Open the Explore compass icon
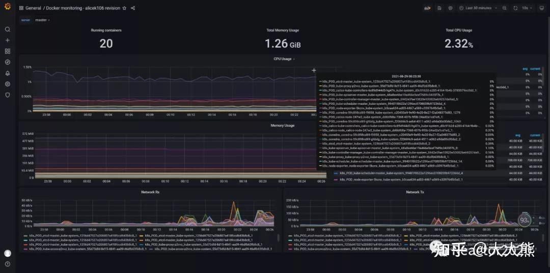 (7, 62)
